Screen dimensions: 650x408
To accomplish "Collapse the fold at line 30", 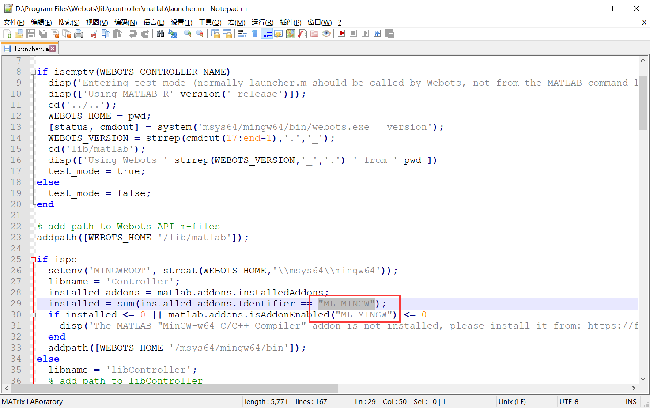I will coord(33,314).
